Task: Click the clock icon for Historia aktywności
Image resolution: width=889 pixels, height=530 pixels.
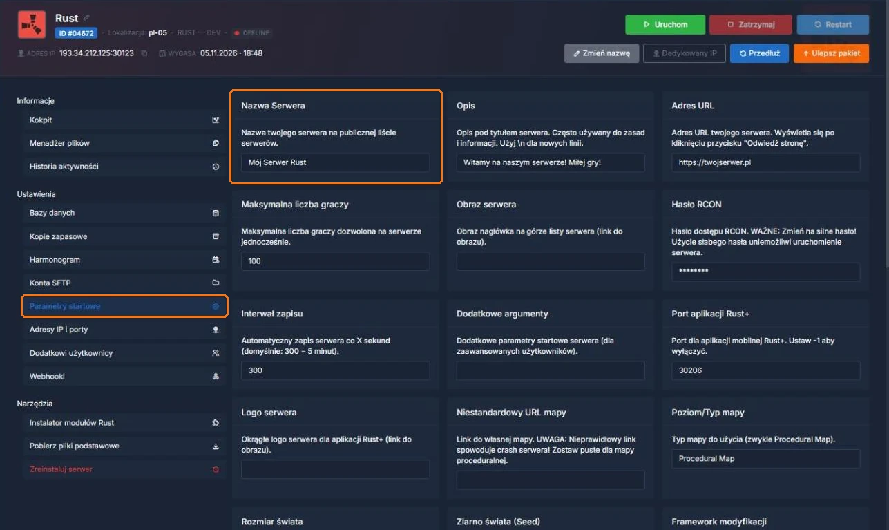Action: (216, 167)
